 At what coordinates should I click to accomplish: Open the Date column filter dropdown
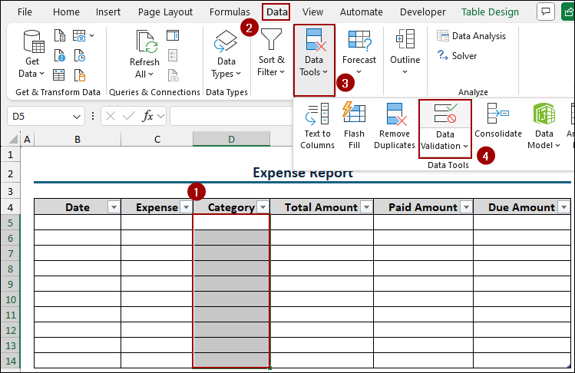tap(114, 207)
